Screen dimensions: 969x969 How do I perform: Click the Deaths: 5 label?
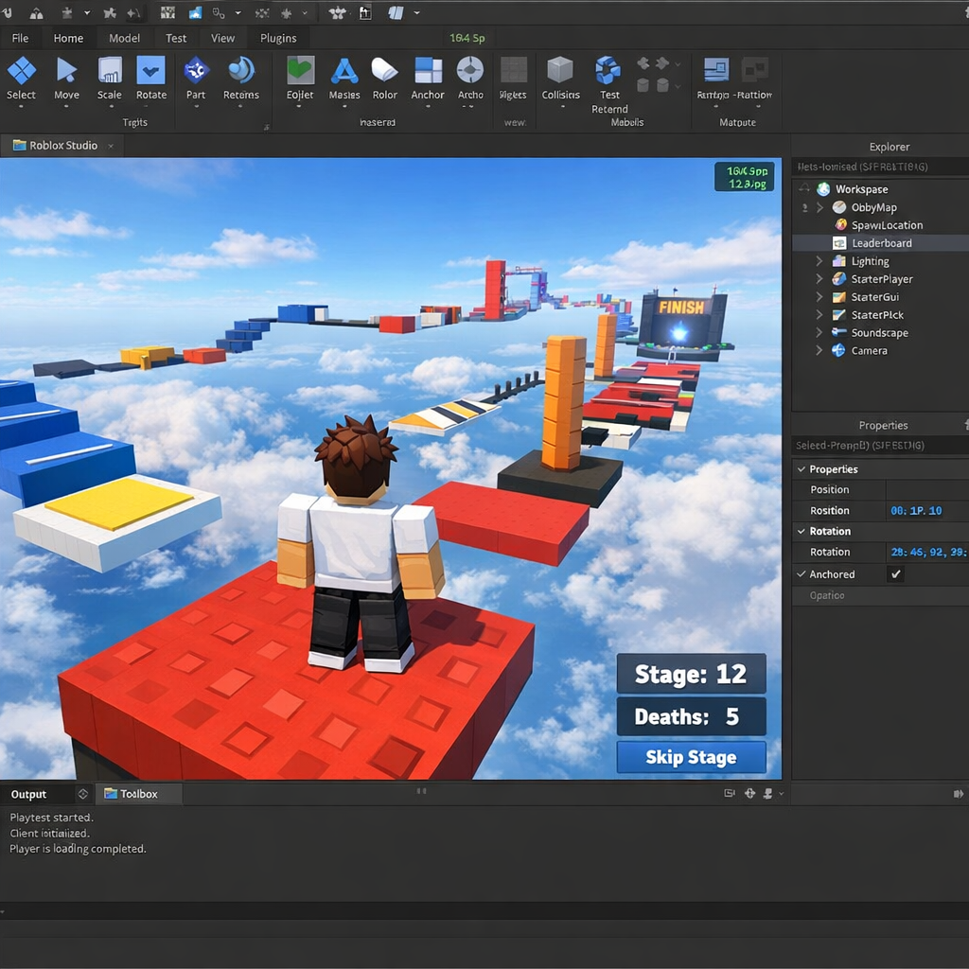691,716
